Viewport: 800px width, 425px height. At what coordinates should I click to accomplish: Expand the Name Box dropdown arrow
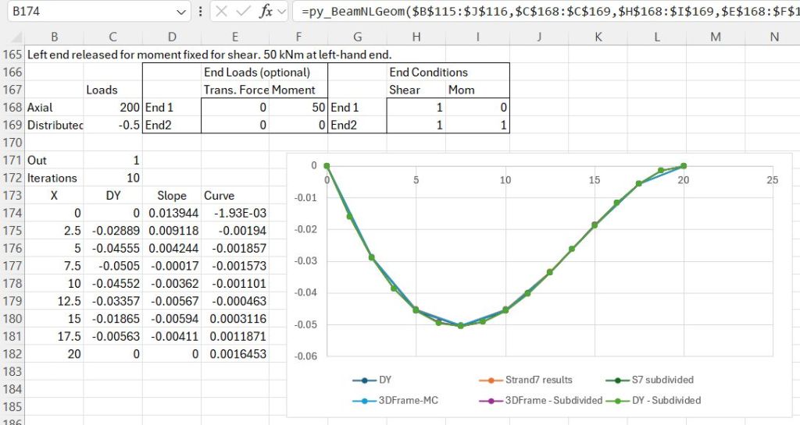181,12
